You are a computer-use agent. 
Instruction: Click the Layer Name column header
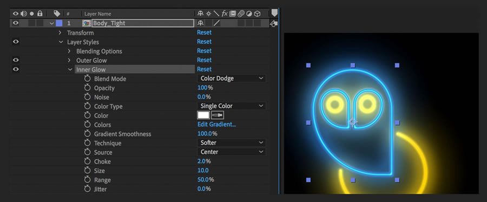[x=97, y=14]
